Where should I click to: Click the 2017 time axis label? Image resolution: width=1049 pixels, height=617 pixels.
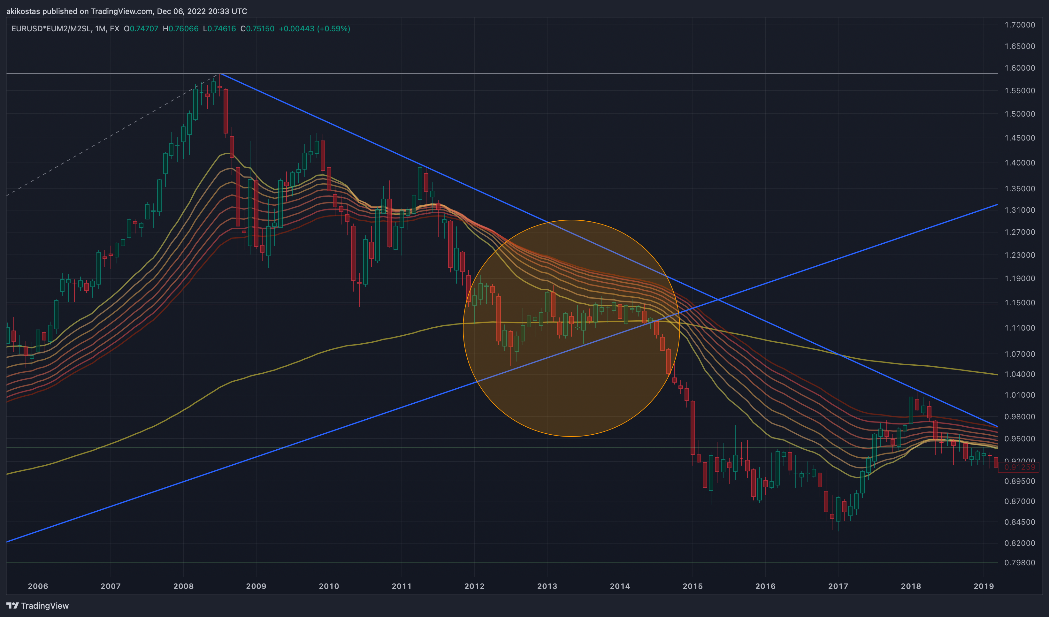tap(838, 586)
